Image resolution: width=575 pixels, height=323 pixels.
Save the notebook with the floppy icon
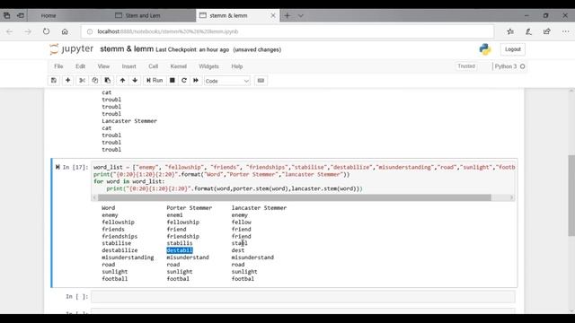54,80
